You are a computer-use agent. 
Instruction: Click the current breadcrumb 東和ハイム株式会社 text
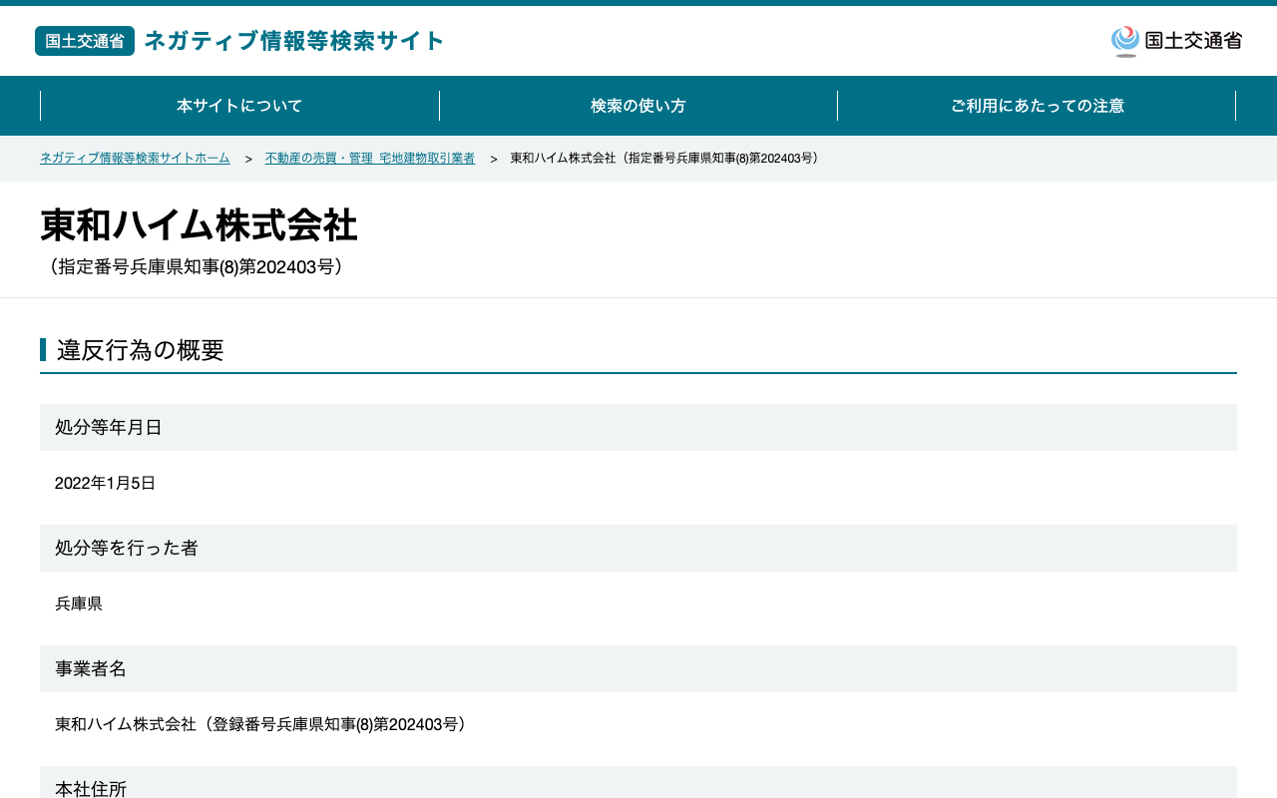click(x=667, y=159)
